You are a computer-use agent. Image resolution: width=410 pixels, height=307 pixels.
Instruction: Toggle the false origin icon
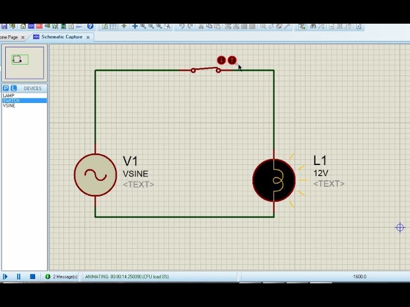[x=124, y=26]
